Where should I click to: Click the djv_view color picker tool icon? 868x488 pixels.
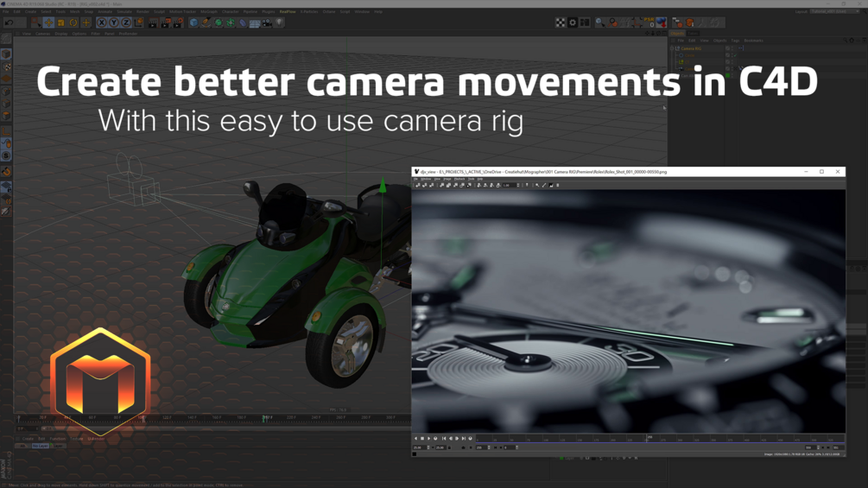tap(543, 185)
